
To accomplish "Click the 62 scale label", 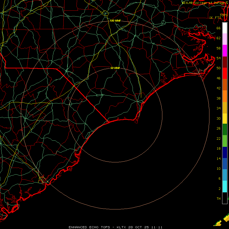I will [219, 38].
